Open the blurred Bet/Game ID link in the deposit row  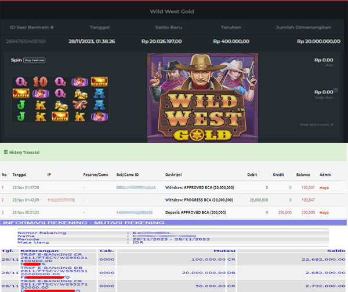[x=135, y=212]
